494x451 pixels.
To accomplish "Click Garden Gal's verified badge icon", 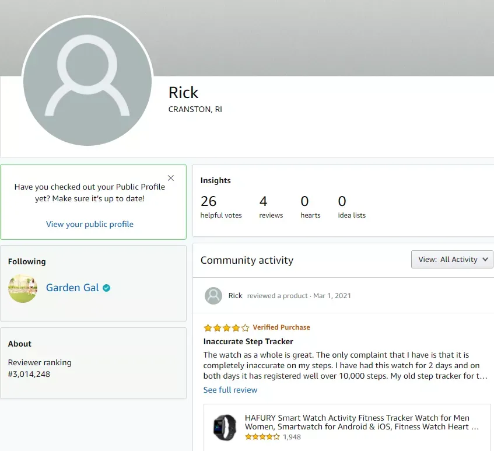I will (107, 288).
